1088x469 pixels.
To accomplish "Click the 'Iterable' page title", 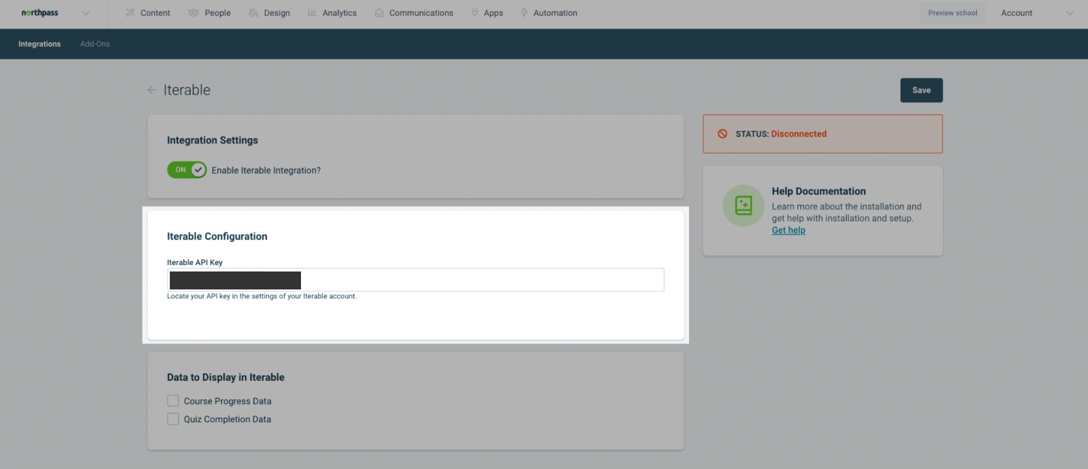I will coord(187,90).
